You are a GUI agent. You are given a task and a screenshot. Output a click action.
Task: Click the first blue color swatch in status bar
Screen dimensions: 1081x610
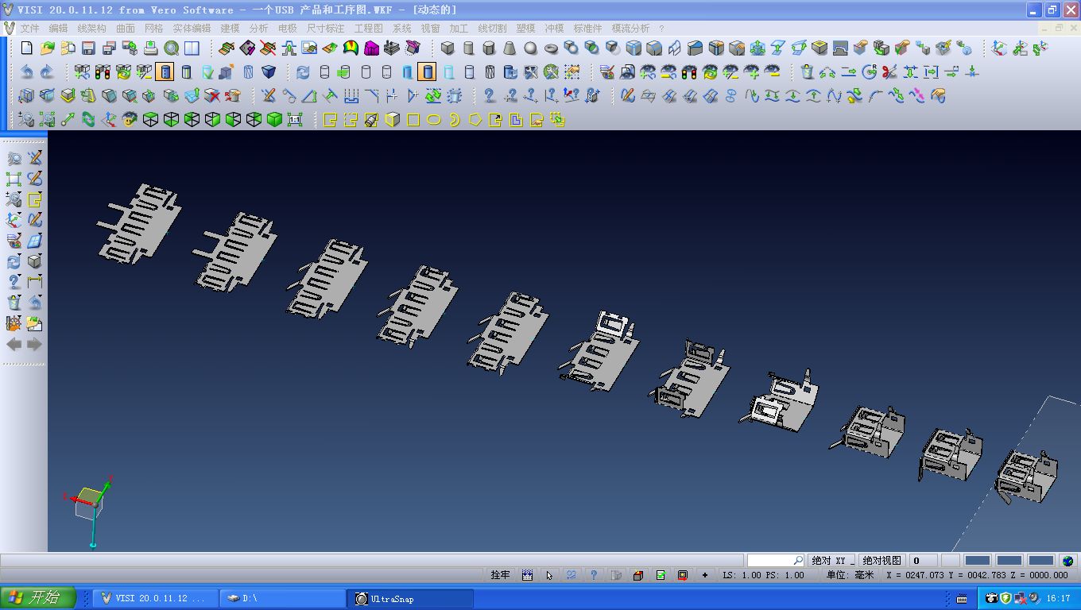(x=977, y=561)
